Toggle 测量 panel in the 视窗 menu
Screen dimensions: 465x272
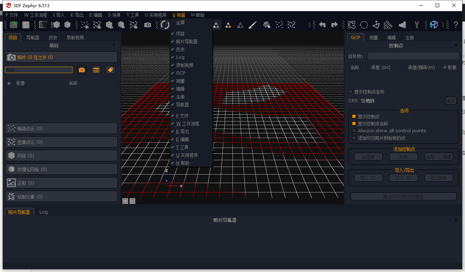(191, 81)
